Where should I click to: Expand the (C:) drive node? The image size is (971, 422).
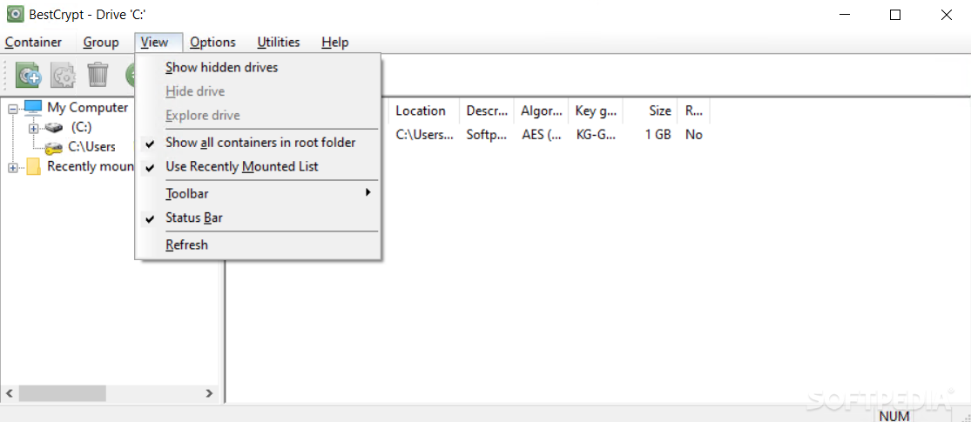[x=33, y=128]
